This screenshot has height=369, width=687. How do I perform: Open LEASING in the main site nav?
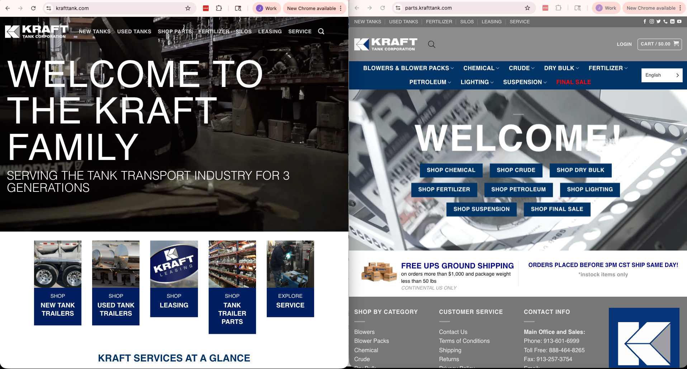coord(270,31)
